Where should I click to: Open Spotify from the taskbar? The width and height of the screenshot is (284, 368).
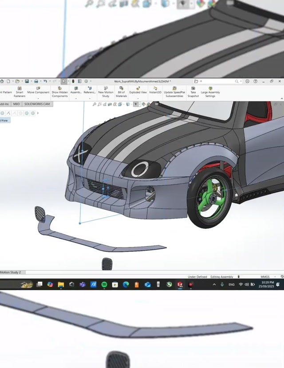pyautogui.click(x=104, y=284)
